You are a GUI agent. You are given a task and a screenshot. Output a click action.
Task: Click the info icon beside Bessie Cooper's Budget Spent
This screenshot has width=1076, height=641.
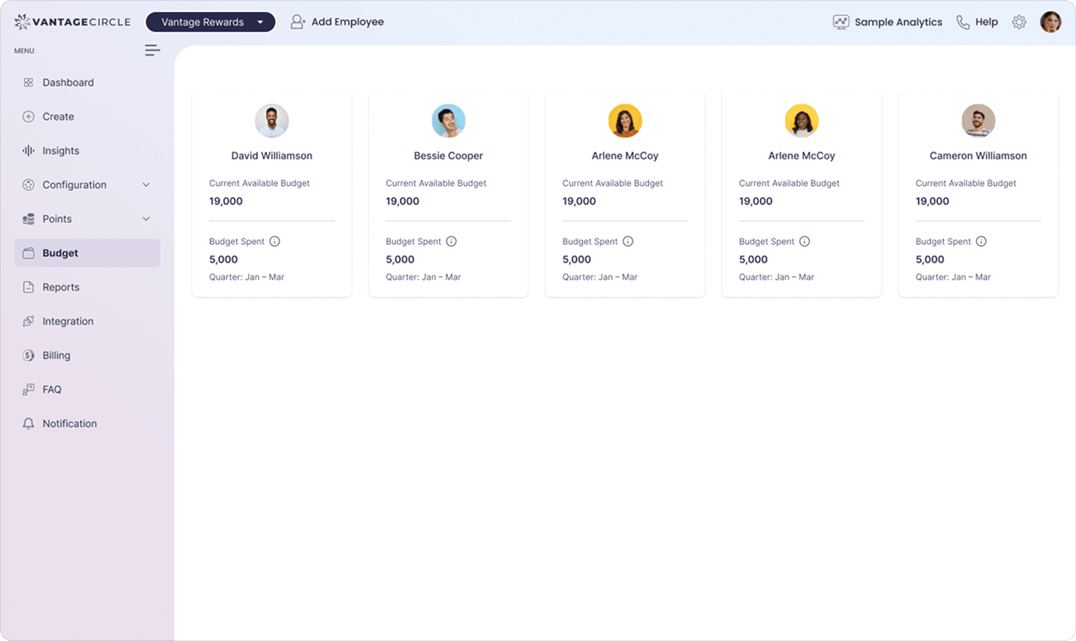click(x=451, y=241)
